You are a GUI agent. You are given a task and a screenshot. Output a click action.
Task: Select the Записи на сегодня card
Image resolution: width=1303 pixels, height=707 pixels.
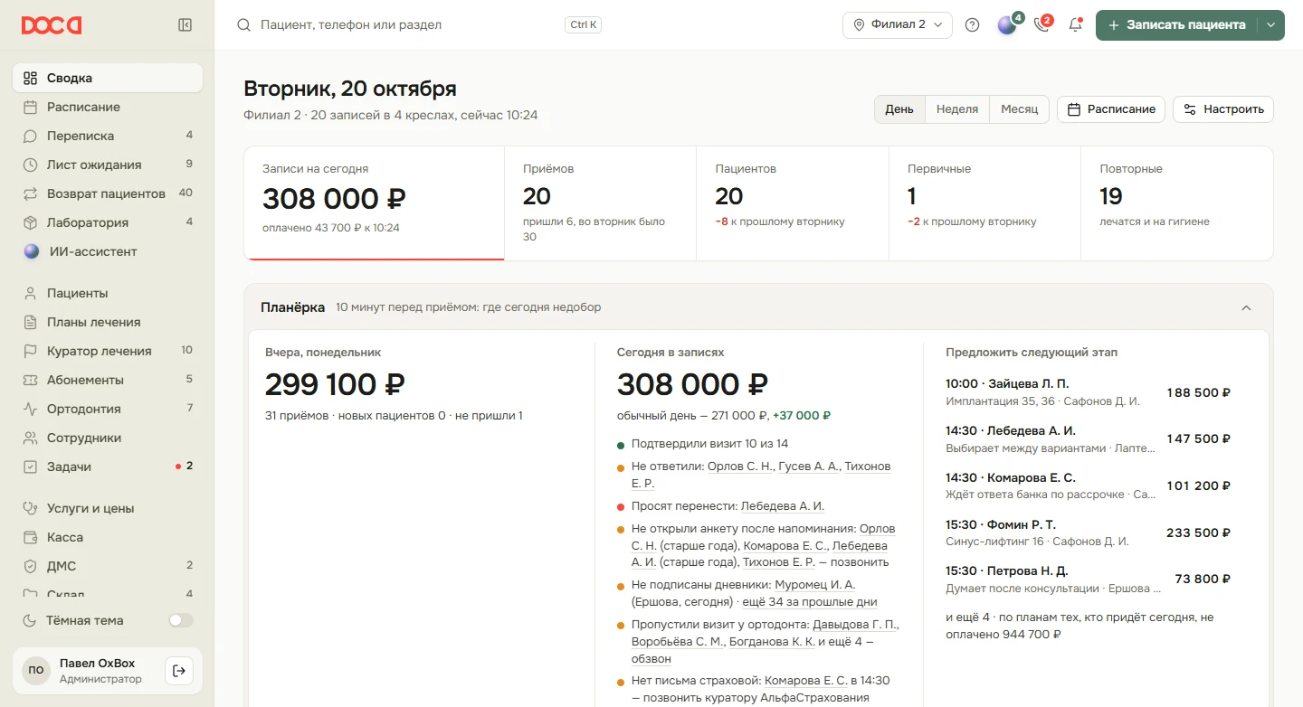374,203
